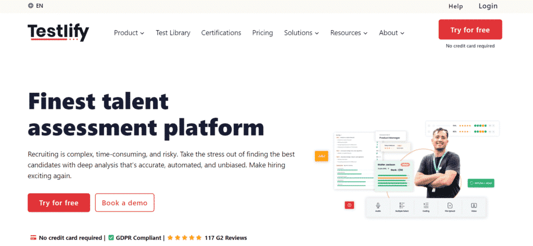Expand the Resources dropdown menu

pyautogui.click(x=349, y=33)
